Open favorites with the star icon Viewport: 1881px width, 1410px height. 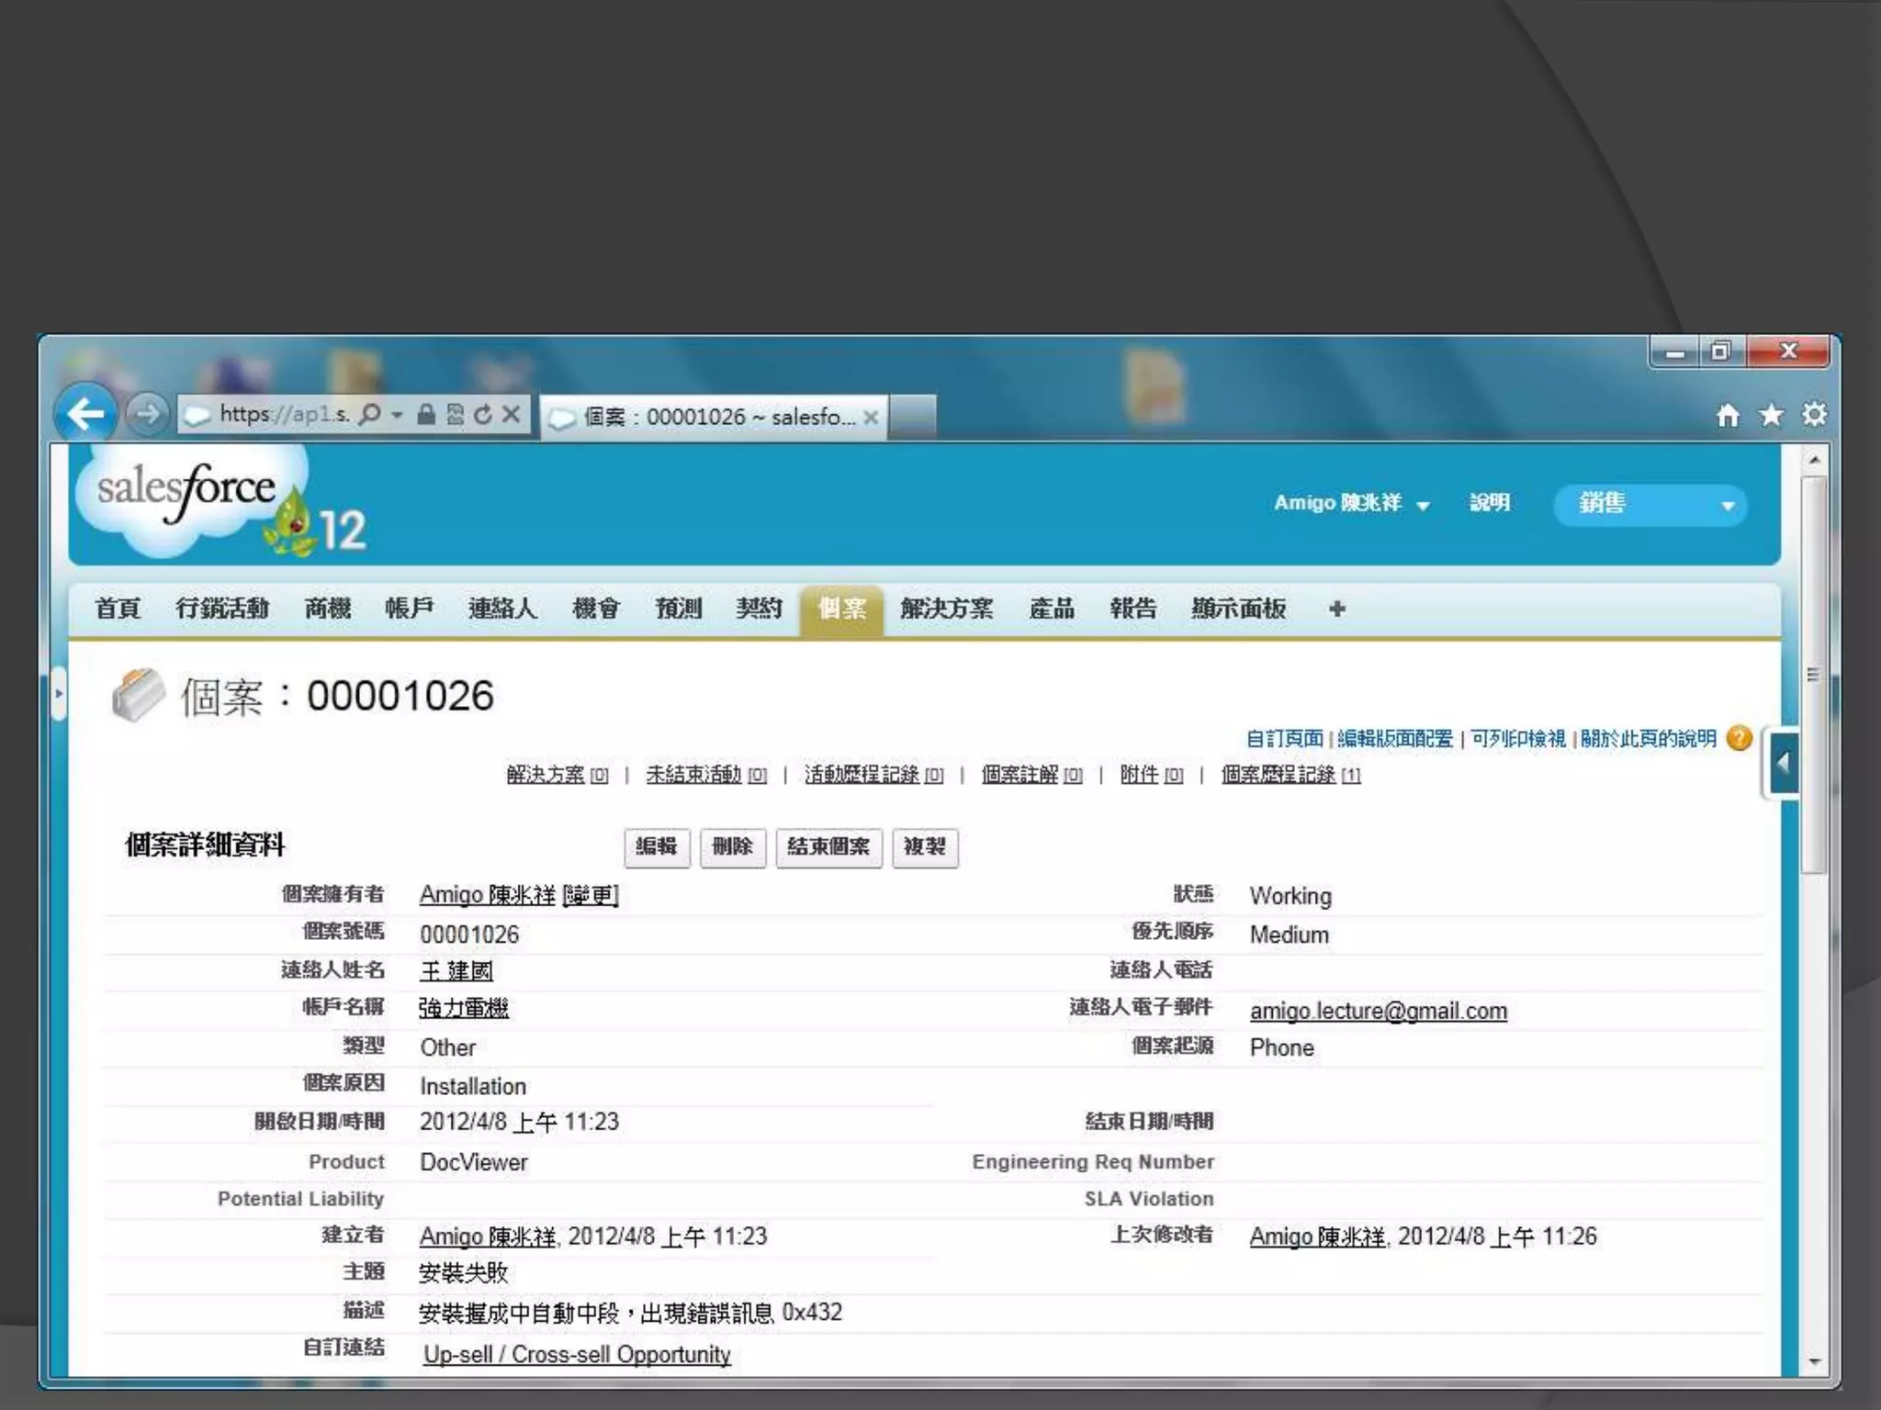1771,416
